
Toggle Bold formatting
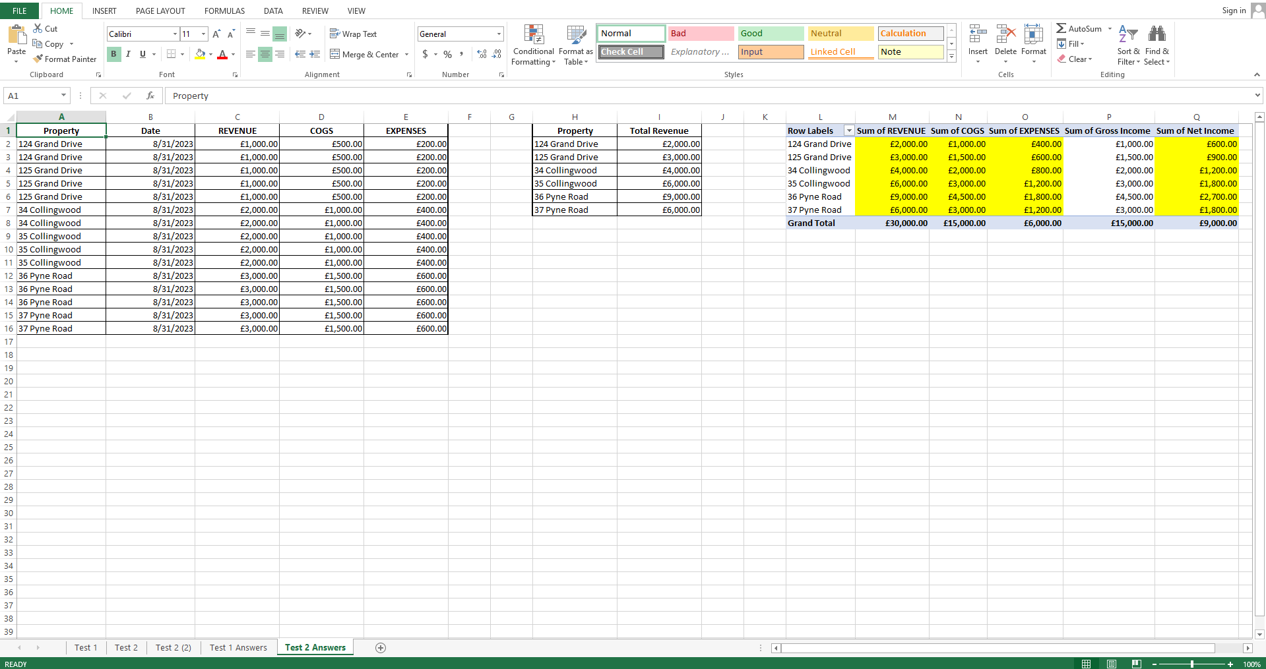[113, 54]
